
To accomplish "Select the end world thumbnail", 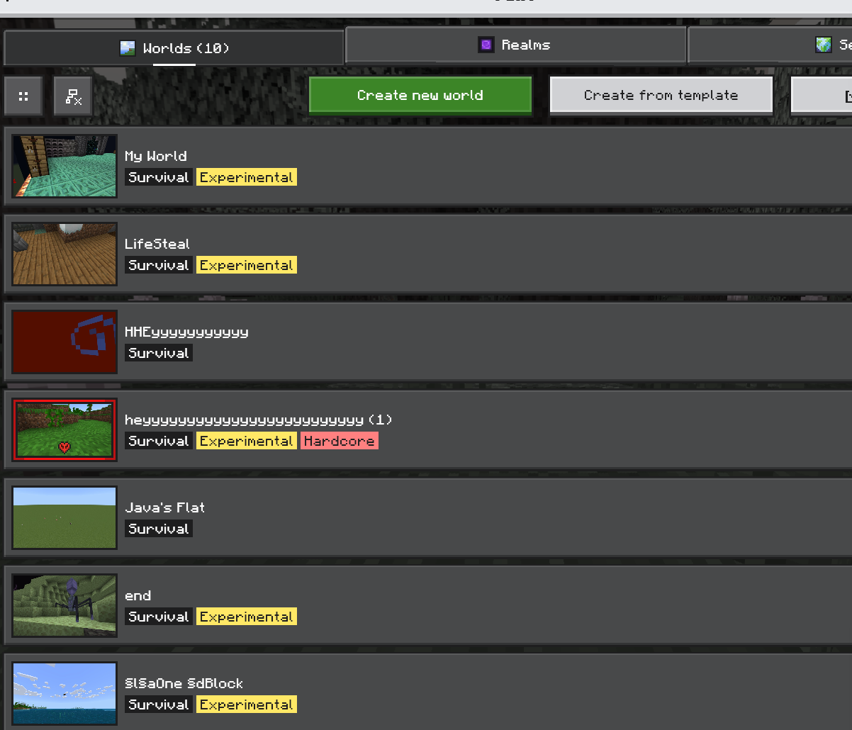I will [65, 606].
